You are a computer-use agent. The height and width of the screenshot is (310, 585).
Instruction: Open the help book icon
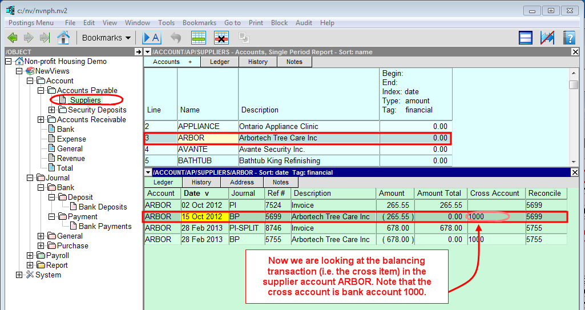point(568,38)
